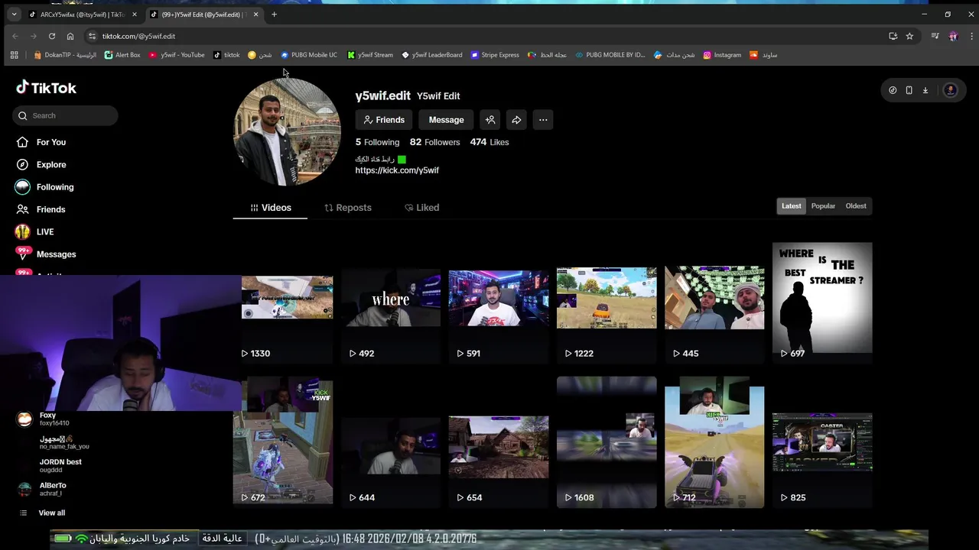979x550 pixels.
Task: Click the download desktop app icon
Action: coord(925,90)
